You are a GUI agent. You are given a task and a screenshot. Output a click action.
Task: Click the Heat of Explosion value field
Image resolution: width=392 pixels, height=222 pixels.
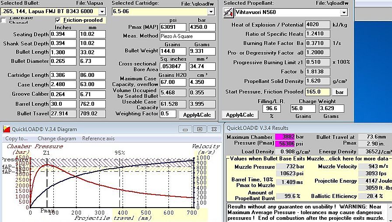318,24
